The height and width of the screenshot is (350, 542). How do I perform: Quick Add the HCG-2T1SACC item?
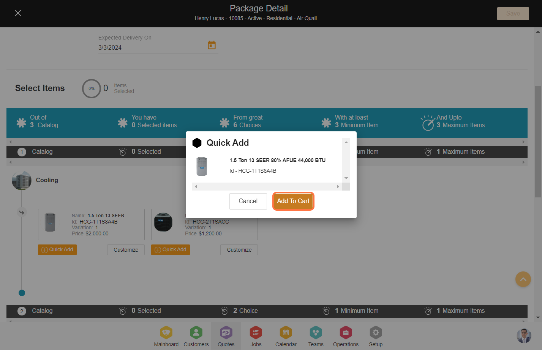click(171, 250)
